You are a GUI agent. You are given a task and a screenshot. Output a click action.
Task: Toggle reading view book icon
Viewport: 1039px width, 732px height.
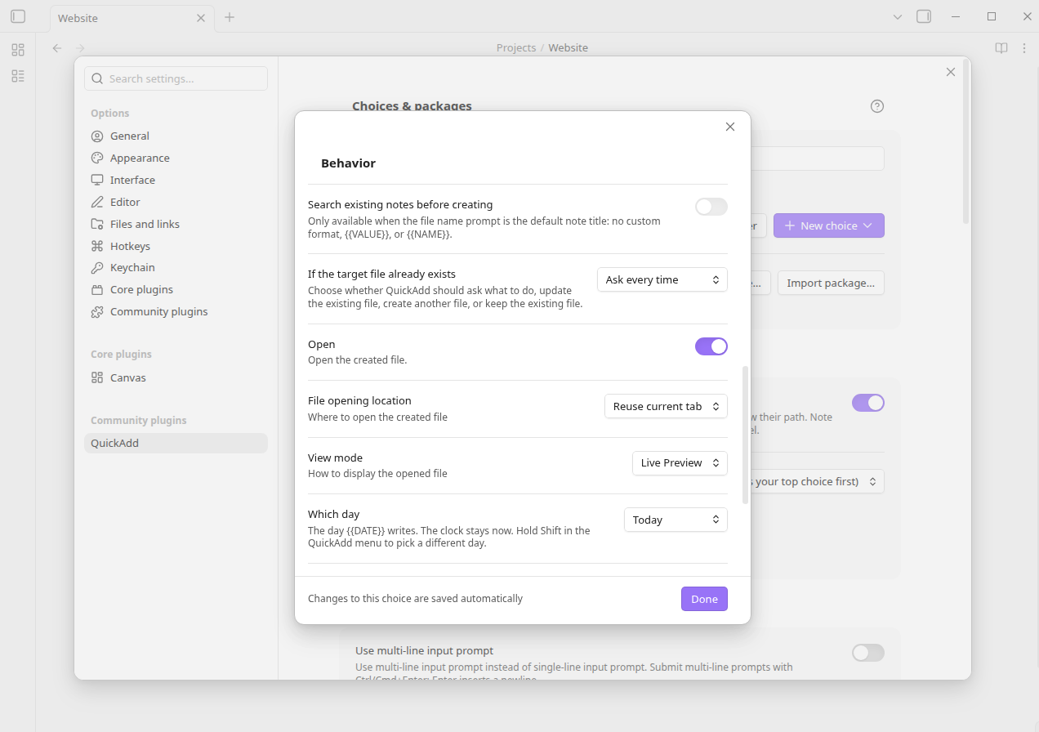coord(1001,48)
